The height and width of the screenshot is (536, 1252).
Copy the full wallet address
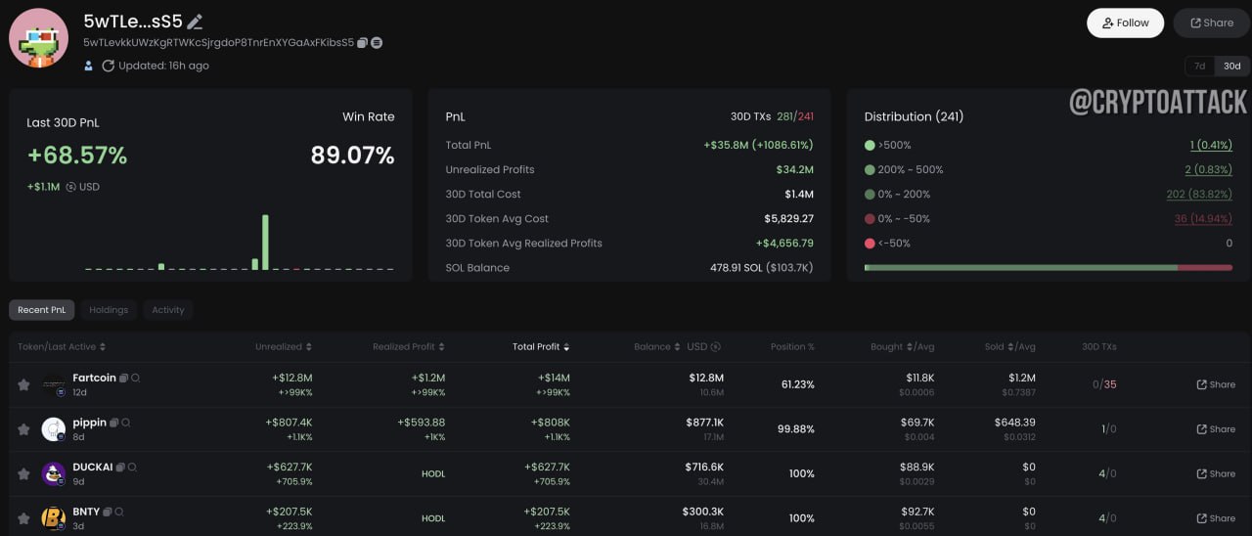(x=362, y=43)
